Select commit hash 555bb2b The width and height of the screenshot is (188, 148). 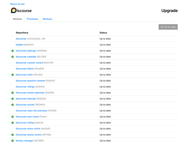click(41, 99)
